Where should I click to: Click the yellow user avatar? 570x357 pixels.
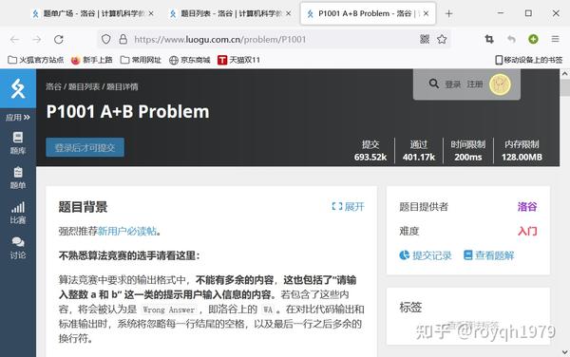500,85
